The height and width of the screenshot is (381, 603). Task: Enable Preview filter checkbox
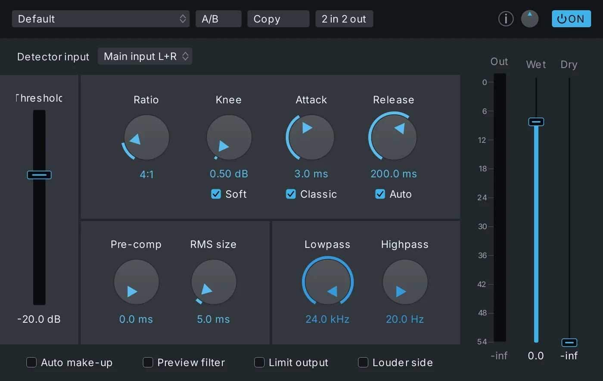coord(148,362)
